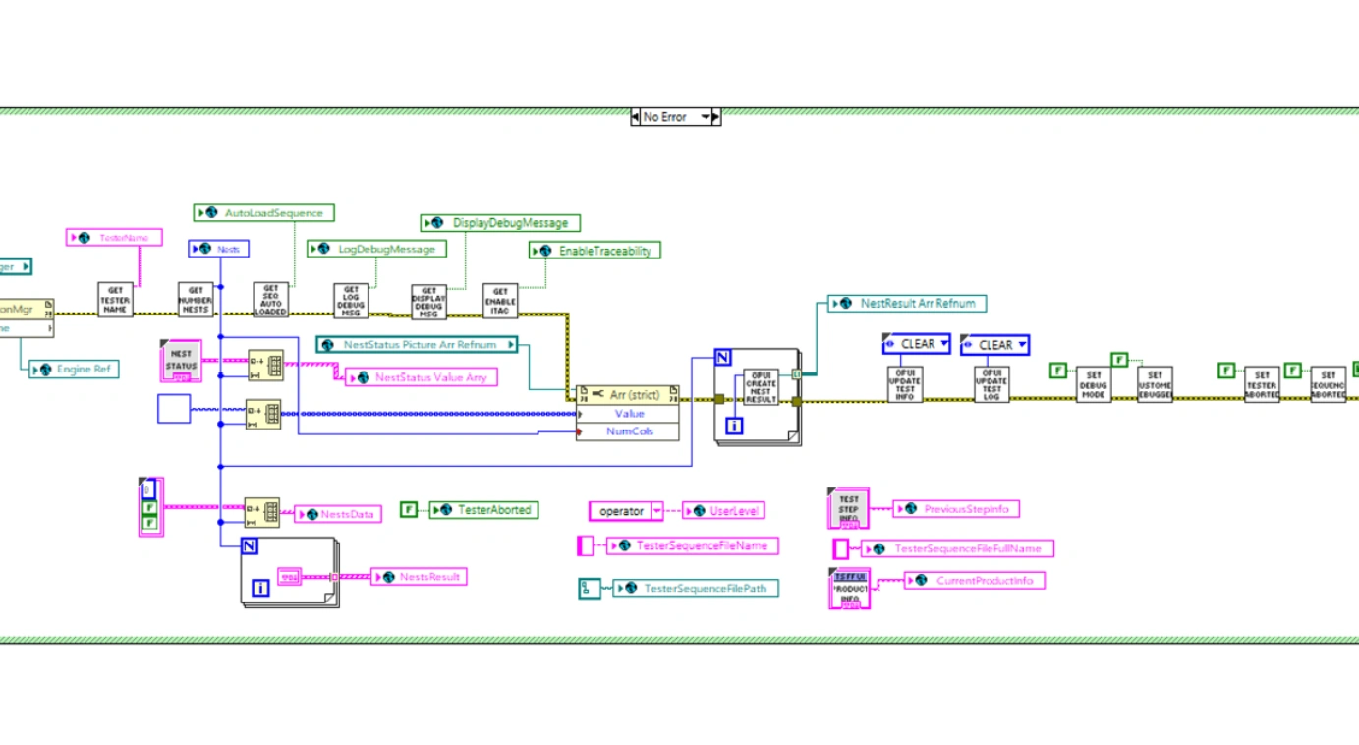This screenshot has height=745, width=1359.
Task: Click the GET DISPLAY DEBUG MSG subVI
Action: coord(428,302)
